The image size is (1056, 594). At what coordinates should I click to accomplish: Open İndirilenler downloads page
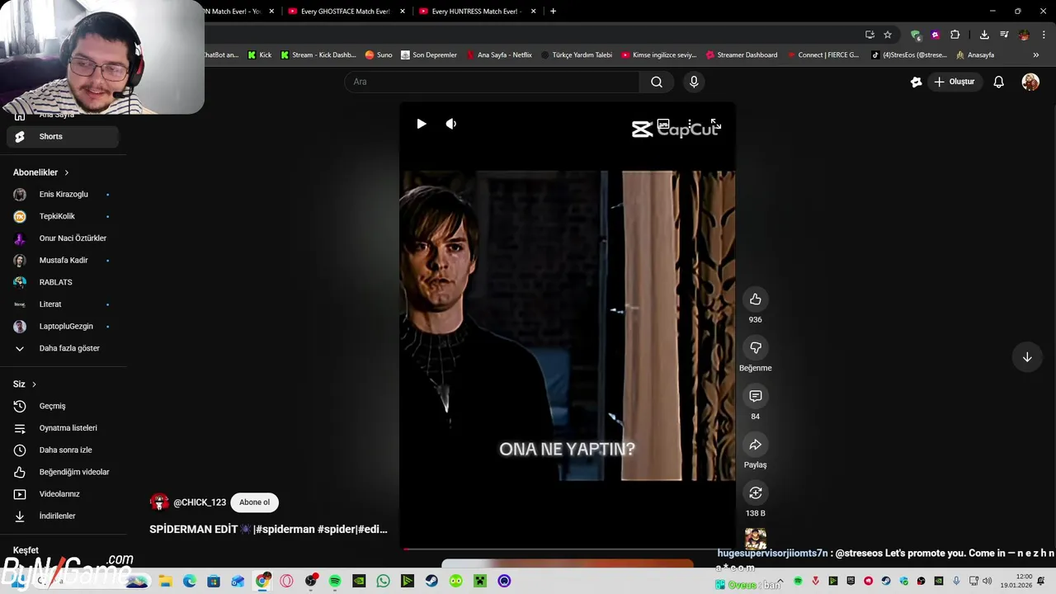63,516
